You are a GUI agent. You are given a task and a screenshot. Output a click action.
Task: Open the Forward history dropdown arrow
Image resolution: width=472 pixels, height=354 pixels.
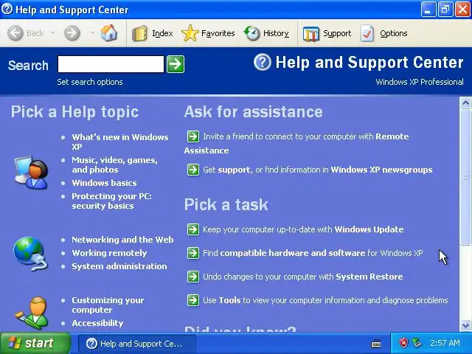pos(92,32)
